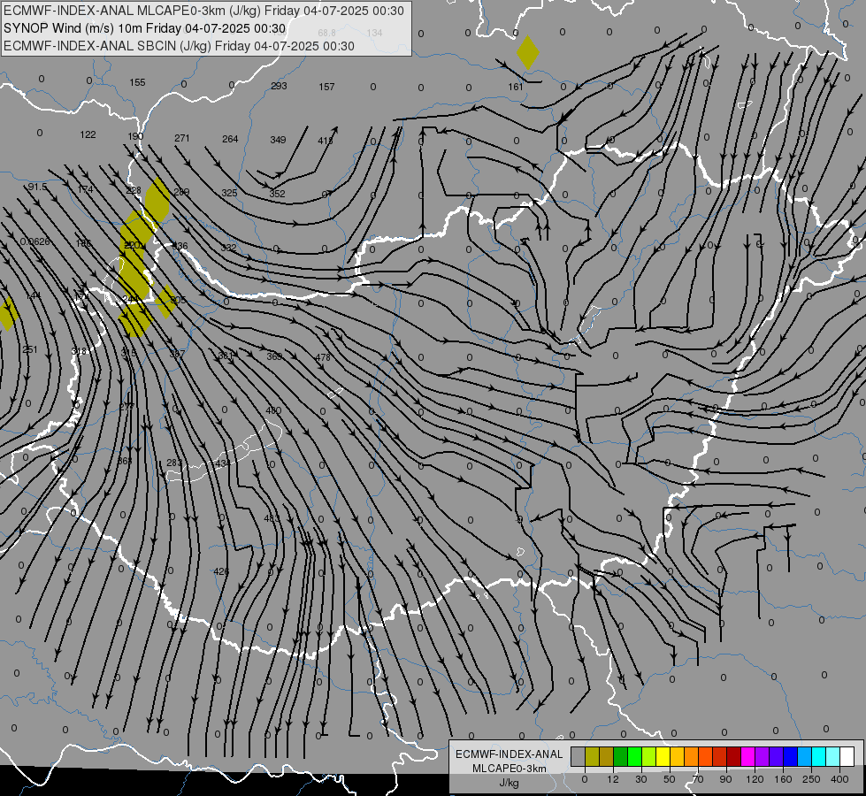Screen dimensions: 866x796
Task: Click the olive swatch next to gray in legend
Action: click(x=592, y=756)
